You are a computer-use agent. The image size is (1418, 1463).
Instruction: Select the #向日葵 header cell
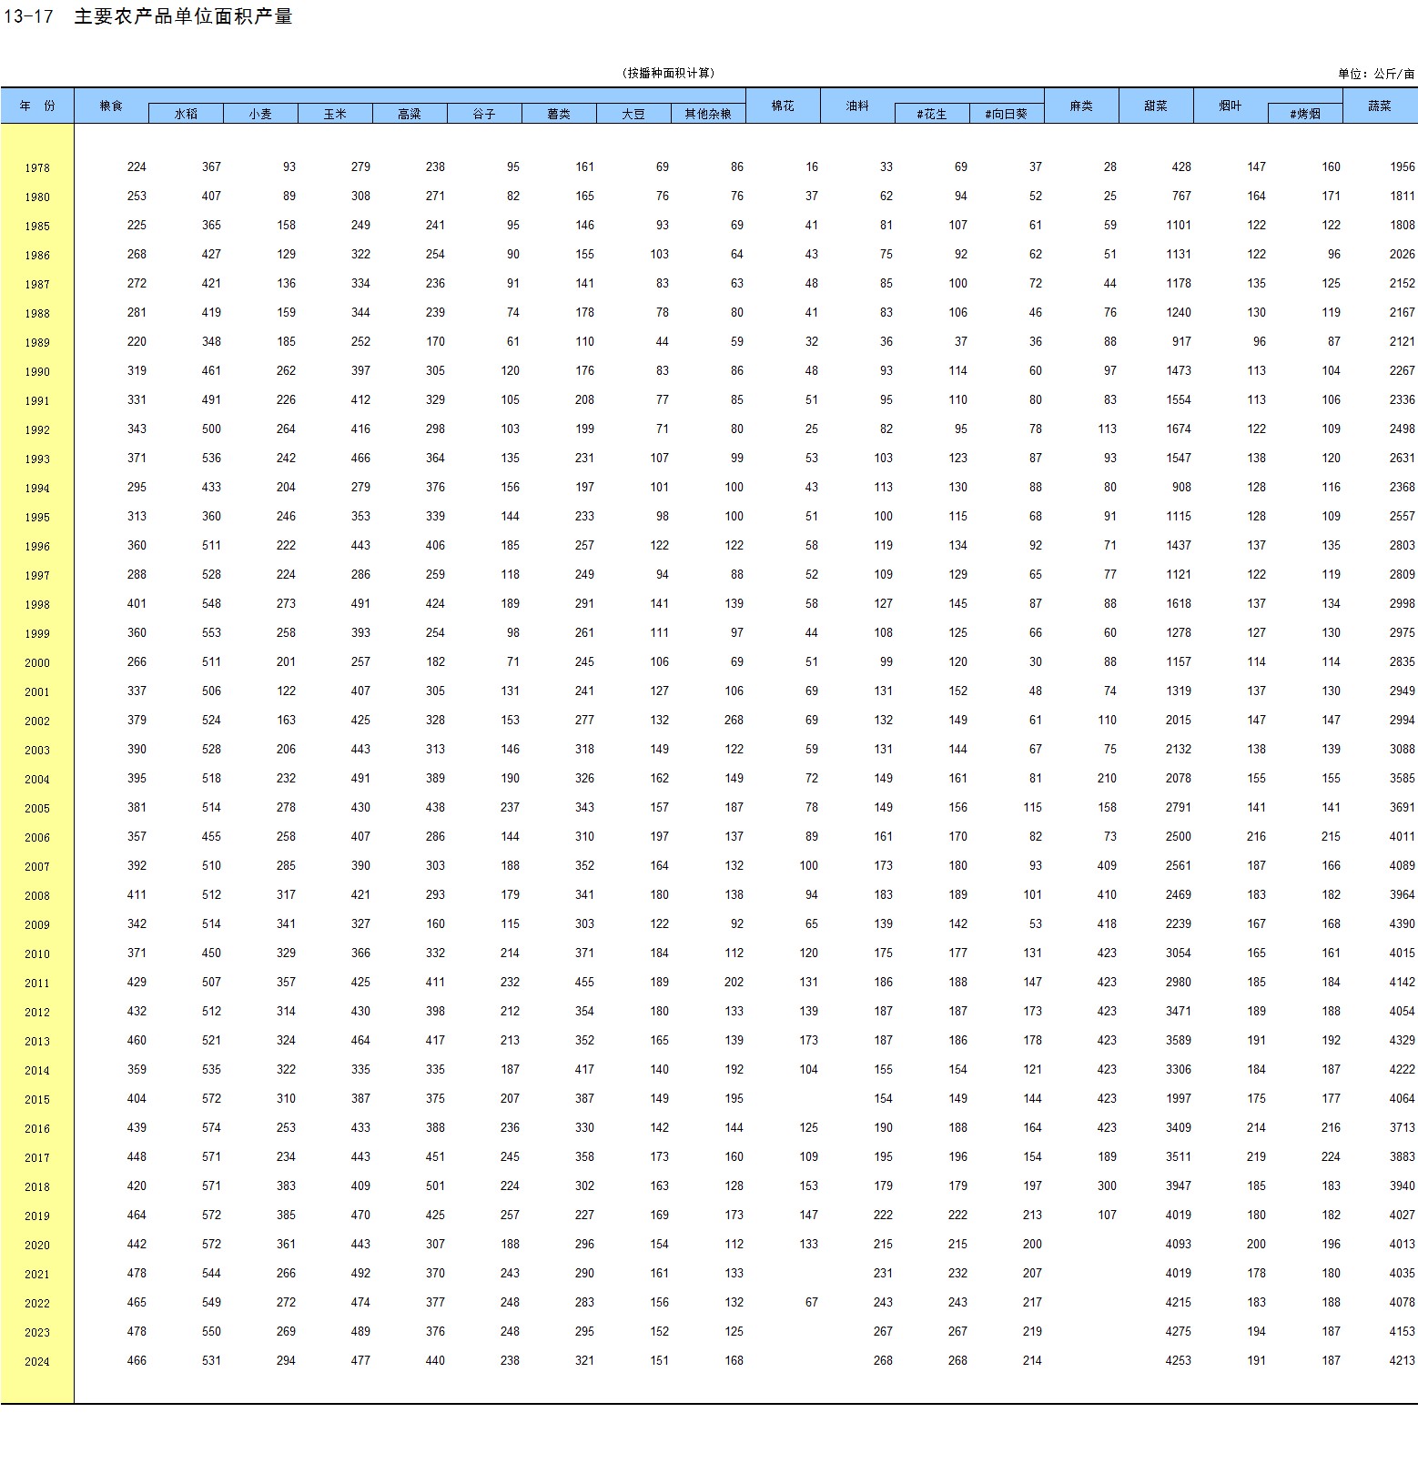[1007, 114]
